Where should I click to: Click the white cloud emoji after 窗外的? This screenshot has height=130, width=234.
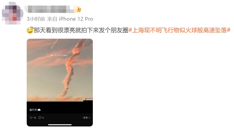[x=39, y=110]
